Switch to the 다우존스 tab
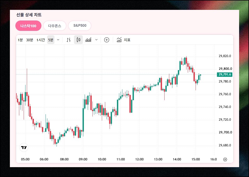 (55, 26)
